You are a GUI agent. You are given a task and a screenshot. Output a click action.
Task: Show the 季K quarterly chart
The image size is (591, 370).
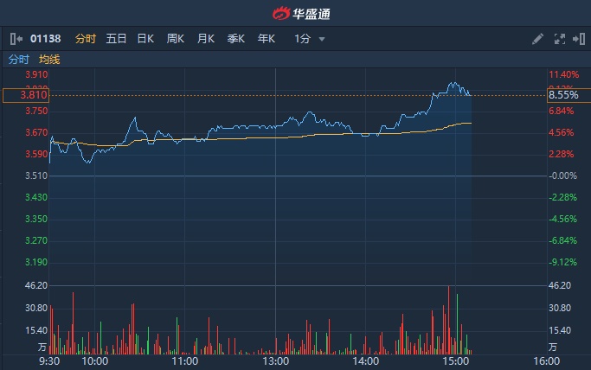pos(235,39)
